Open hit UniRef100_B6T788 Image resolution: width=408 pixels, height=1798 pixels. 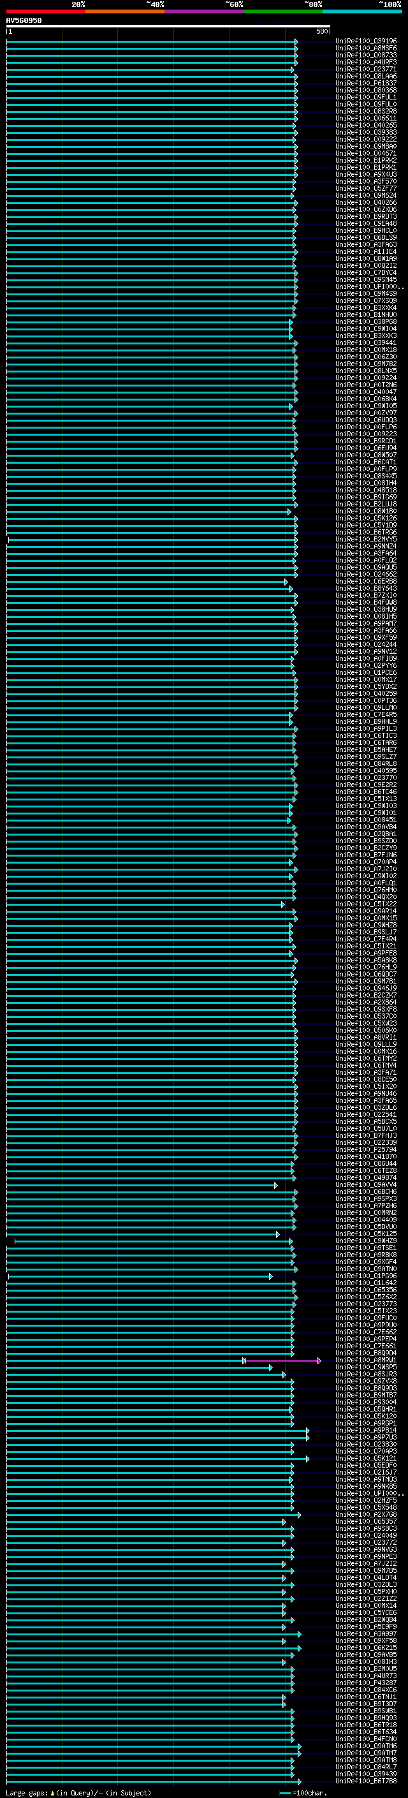pyautogui.click(x=366, y=1781)
